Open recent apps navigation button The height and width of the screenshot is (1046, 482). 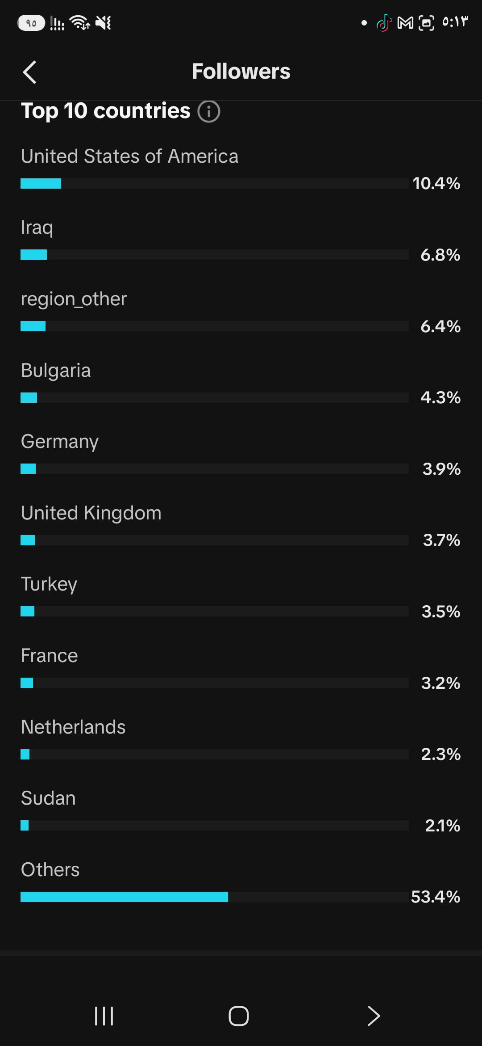(x=104, y=1016)
